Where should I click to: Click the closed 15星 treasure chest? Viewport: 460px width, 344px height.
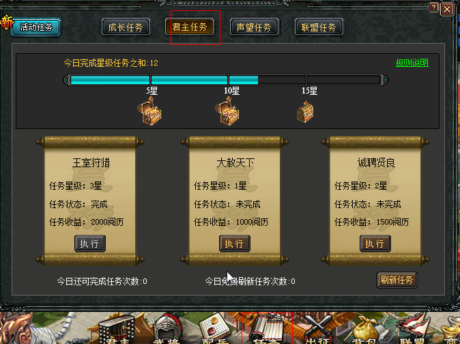tap(305, 112)
